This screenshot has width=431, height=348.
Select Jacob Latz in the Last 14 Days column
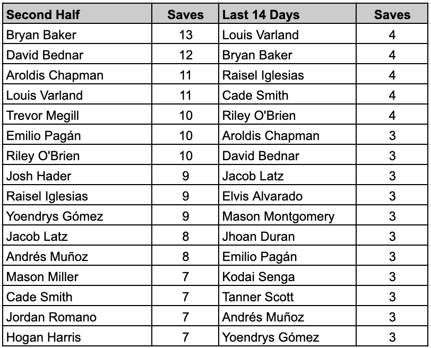287,175
